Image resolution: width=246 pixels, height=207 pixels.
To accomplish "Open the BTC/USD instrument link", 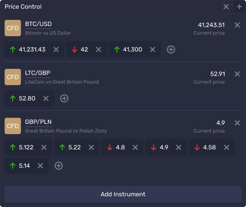I will tap(38, 24).
